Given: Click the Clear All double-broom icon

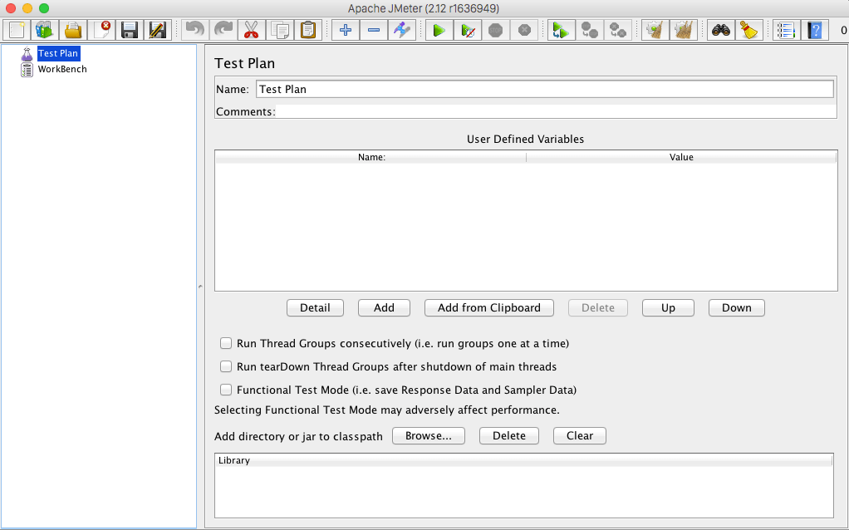Looking at the screenshot, I should 684,30.
